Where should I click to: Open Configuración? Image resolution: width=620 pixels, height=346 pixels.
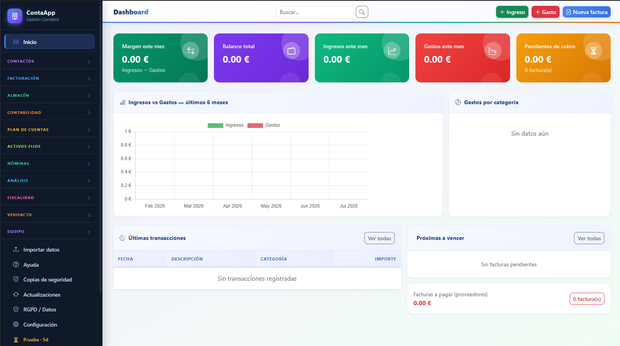[49, 325]
